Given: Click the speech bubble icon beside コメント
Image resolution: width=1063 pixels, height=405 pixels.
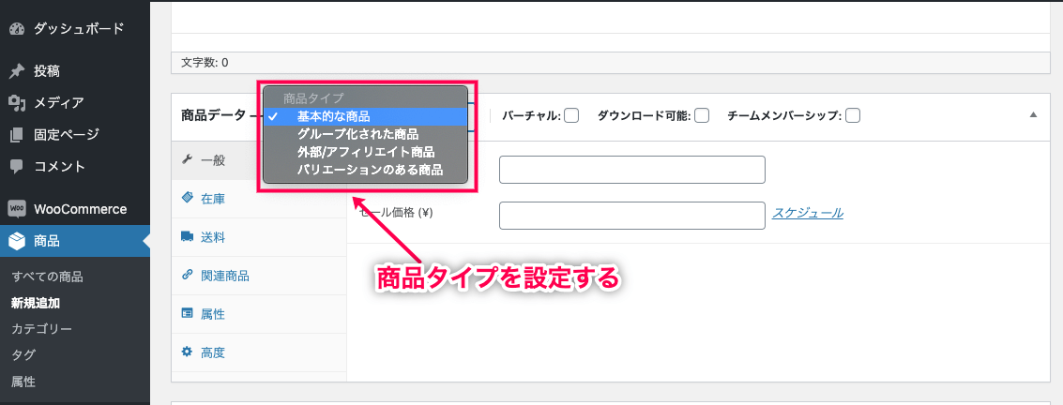Looking at the screenshot, I should pyautogui.click(x=17, y=167).
